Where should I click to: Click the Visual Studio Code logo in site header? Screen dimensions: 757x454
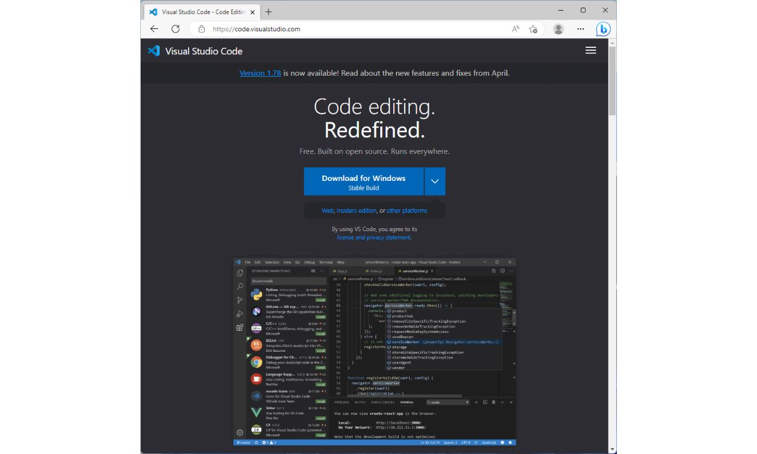pyautogui.click(x=195, y=51)
